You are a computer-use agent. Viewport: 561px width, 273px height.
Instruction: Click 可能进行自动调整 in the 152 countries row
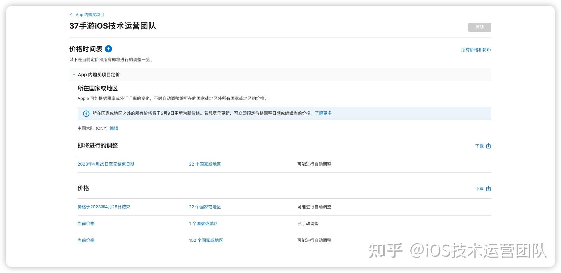(314, 240)
